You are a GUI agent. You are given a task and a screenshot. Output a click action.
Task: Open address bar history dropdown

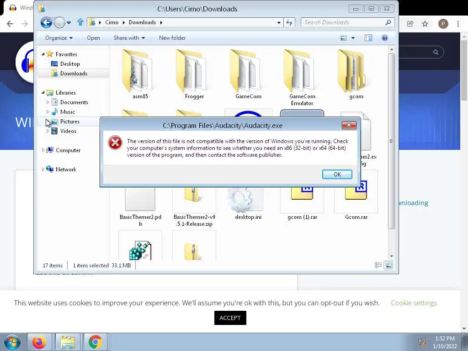pos(279,22)
